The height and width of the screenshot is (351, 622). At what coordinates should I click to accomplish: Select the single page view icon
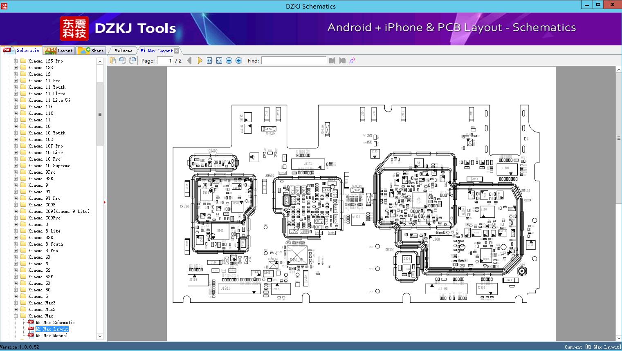click(113, 60)
